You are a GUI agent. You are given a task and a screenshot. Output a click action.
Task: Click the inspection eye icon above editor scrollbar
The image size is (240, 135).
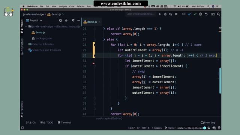pyautogui.click(x=220, y=28)
